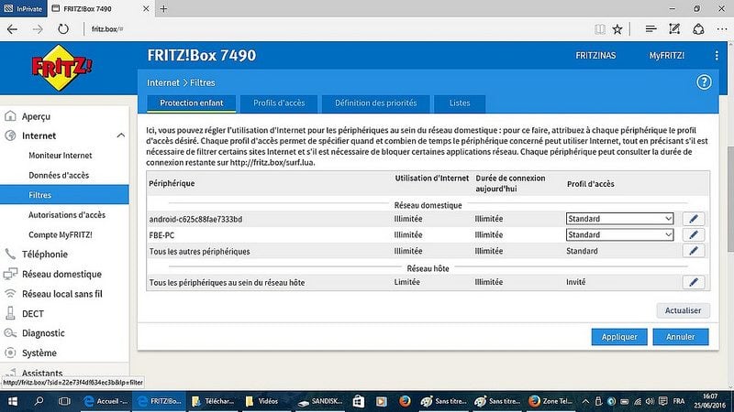Open the Edge Hub icon
734x412 pixels.
(651, 29)
